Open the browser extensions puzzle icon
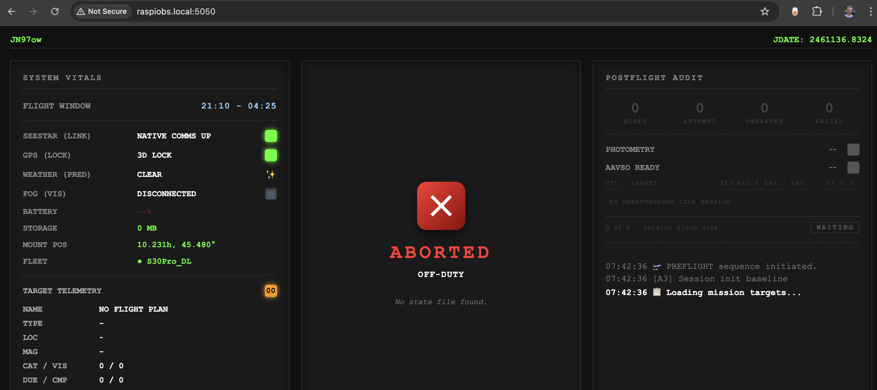Viewport: 877px width, 390px height. (x=817, y=11)
